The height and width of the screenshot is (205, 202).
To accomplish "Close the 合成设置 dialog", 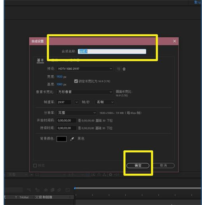I will click(x=175, y=41).
